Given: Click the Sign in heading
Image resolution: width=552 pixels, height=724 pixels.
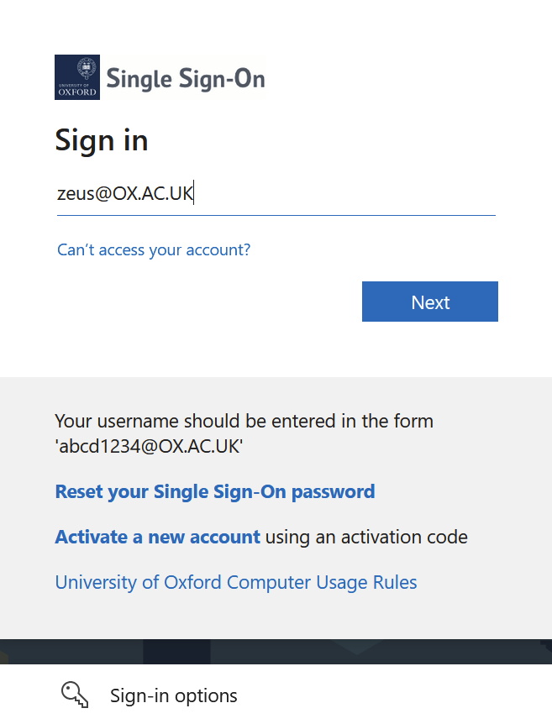Looking at the screenshot, I should (102, 140).
